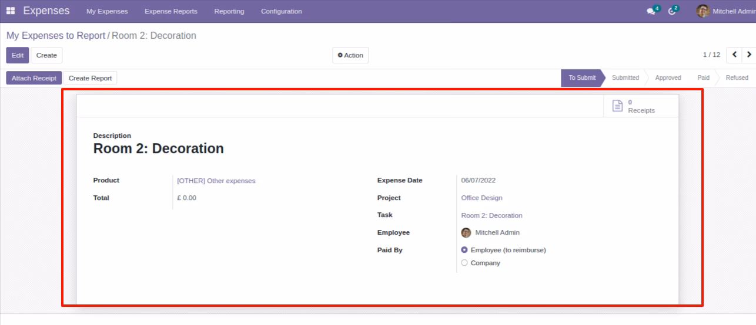This screenshot has width=756, height=325.
Task: Open the My Expenses menu
Action: tap(107, 11)
